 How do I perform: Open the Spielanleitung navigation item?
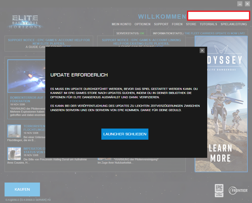pyautogui.click(x=234, y=24)
